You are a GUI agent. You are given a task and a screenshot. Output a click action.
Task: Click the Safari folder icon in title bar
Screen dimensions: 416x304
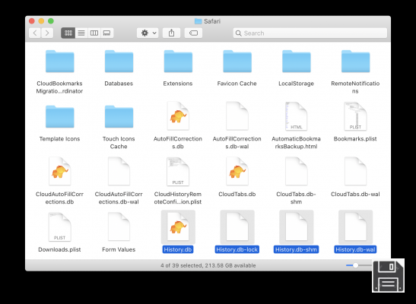click(x=198, y=21)
